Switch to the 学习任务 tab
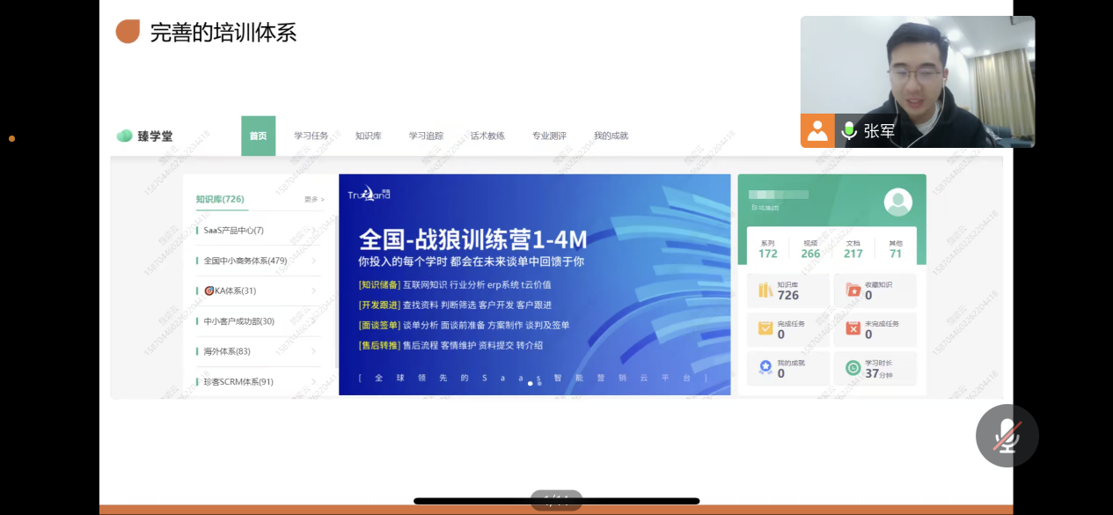This screenshot has height=515, width=1113. (311, 136)
